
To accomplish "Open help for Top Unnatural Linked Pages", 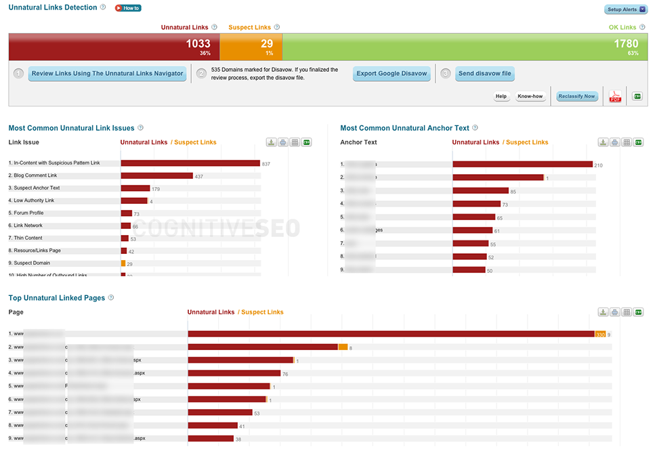I will pyautogui.click(x=111, y=298).
